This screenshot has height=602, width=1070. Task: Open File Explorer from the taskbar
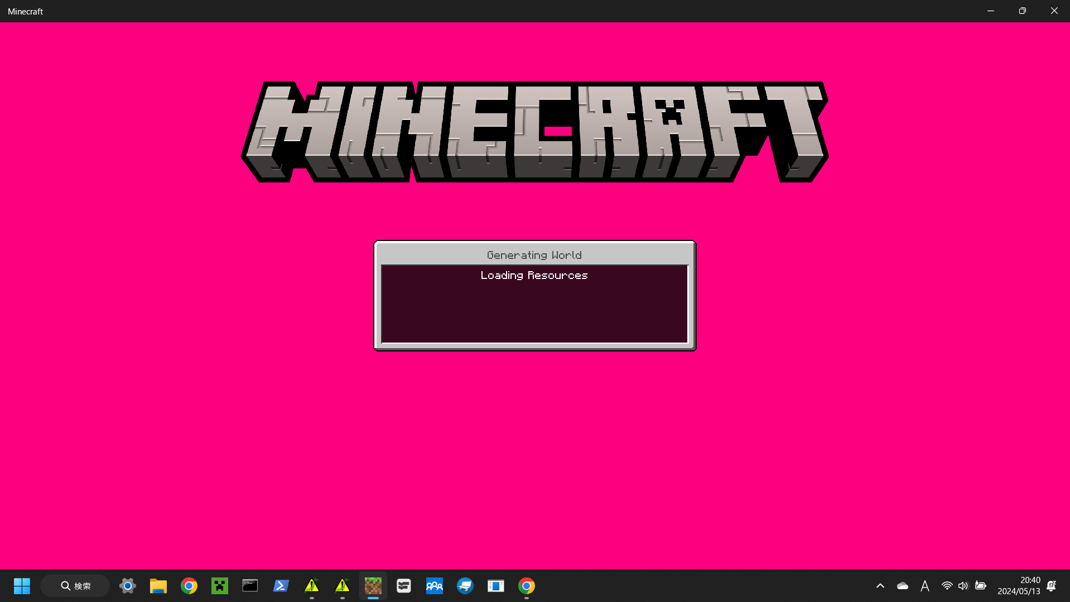(158, 586)
